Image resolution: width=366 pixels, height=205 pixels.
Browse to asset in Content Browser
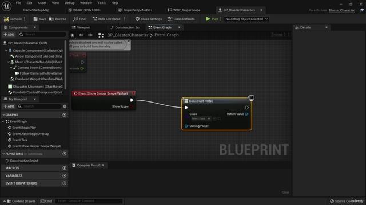point(58,19)
